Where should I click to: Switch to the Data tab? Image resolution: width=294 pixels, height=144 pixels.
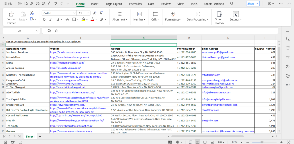[151, 4]
